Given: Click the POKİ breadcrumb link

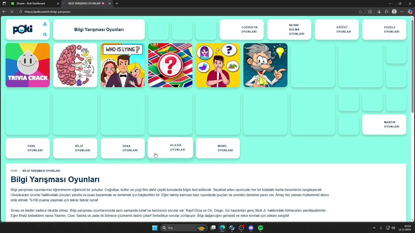Looking at the screenshot, I should click(x=14, y=171).
